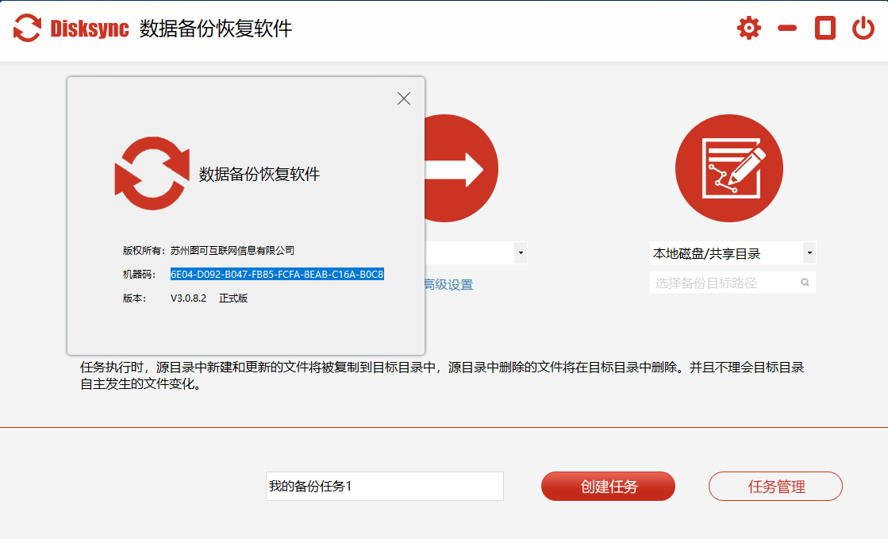The width and height of the screenshot is (888, 539).
Task: Click the backup target notepad circle icon
Action: (728, 168)
